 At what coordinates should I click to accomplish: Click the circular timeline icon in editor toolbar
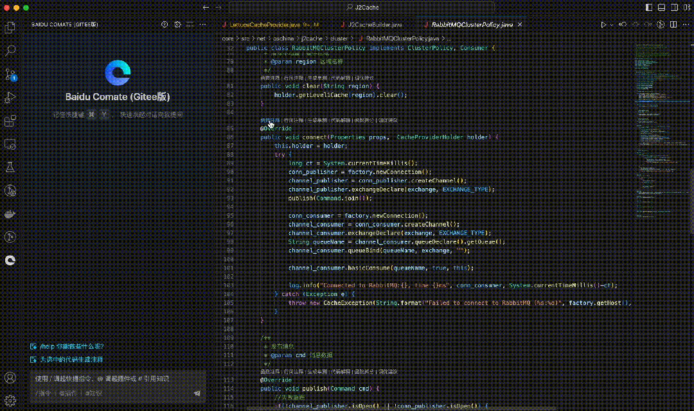[x=661, y=25]
